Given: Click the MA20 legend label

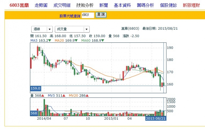Looking at the screenshot, I should (59, 40).
